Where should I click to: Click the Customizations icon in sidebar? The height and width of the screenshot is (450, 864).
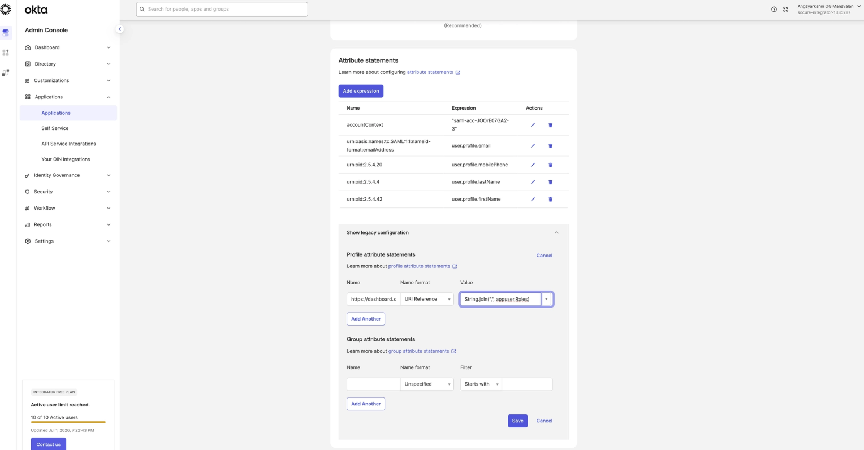tap(27, 80)
